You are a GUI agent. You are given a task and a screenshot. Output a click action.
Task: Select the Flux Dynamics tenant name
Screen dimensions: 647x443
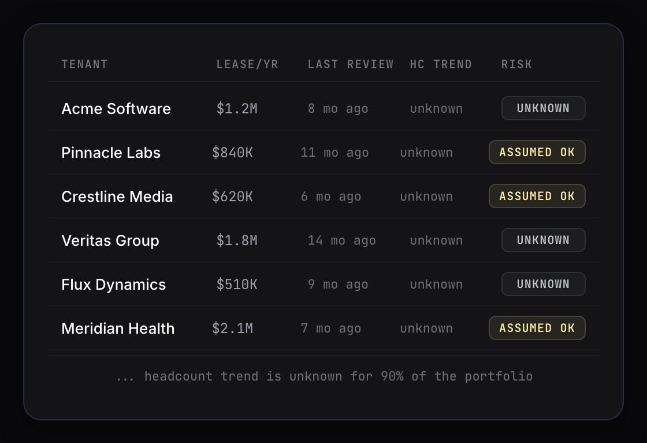pos(113,285)
